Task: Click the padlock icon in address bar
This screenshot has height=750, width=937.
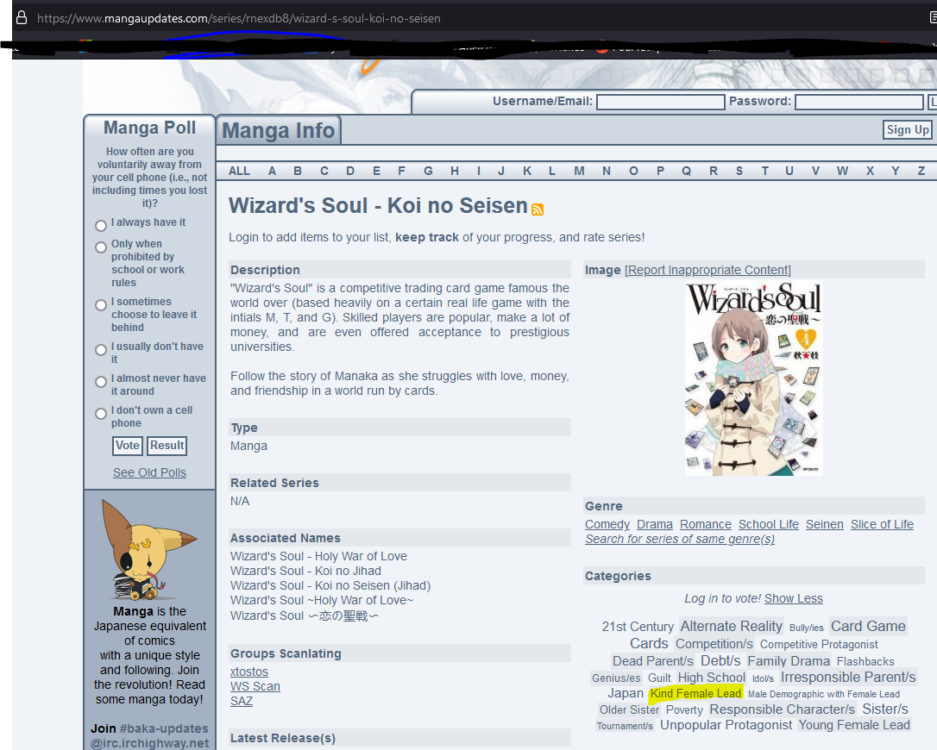Action: (22, 18)
